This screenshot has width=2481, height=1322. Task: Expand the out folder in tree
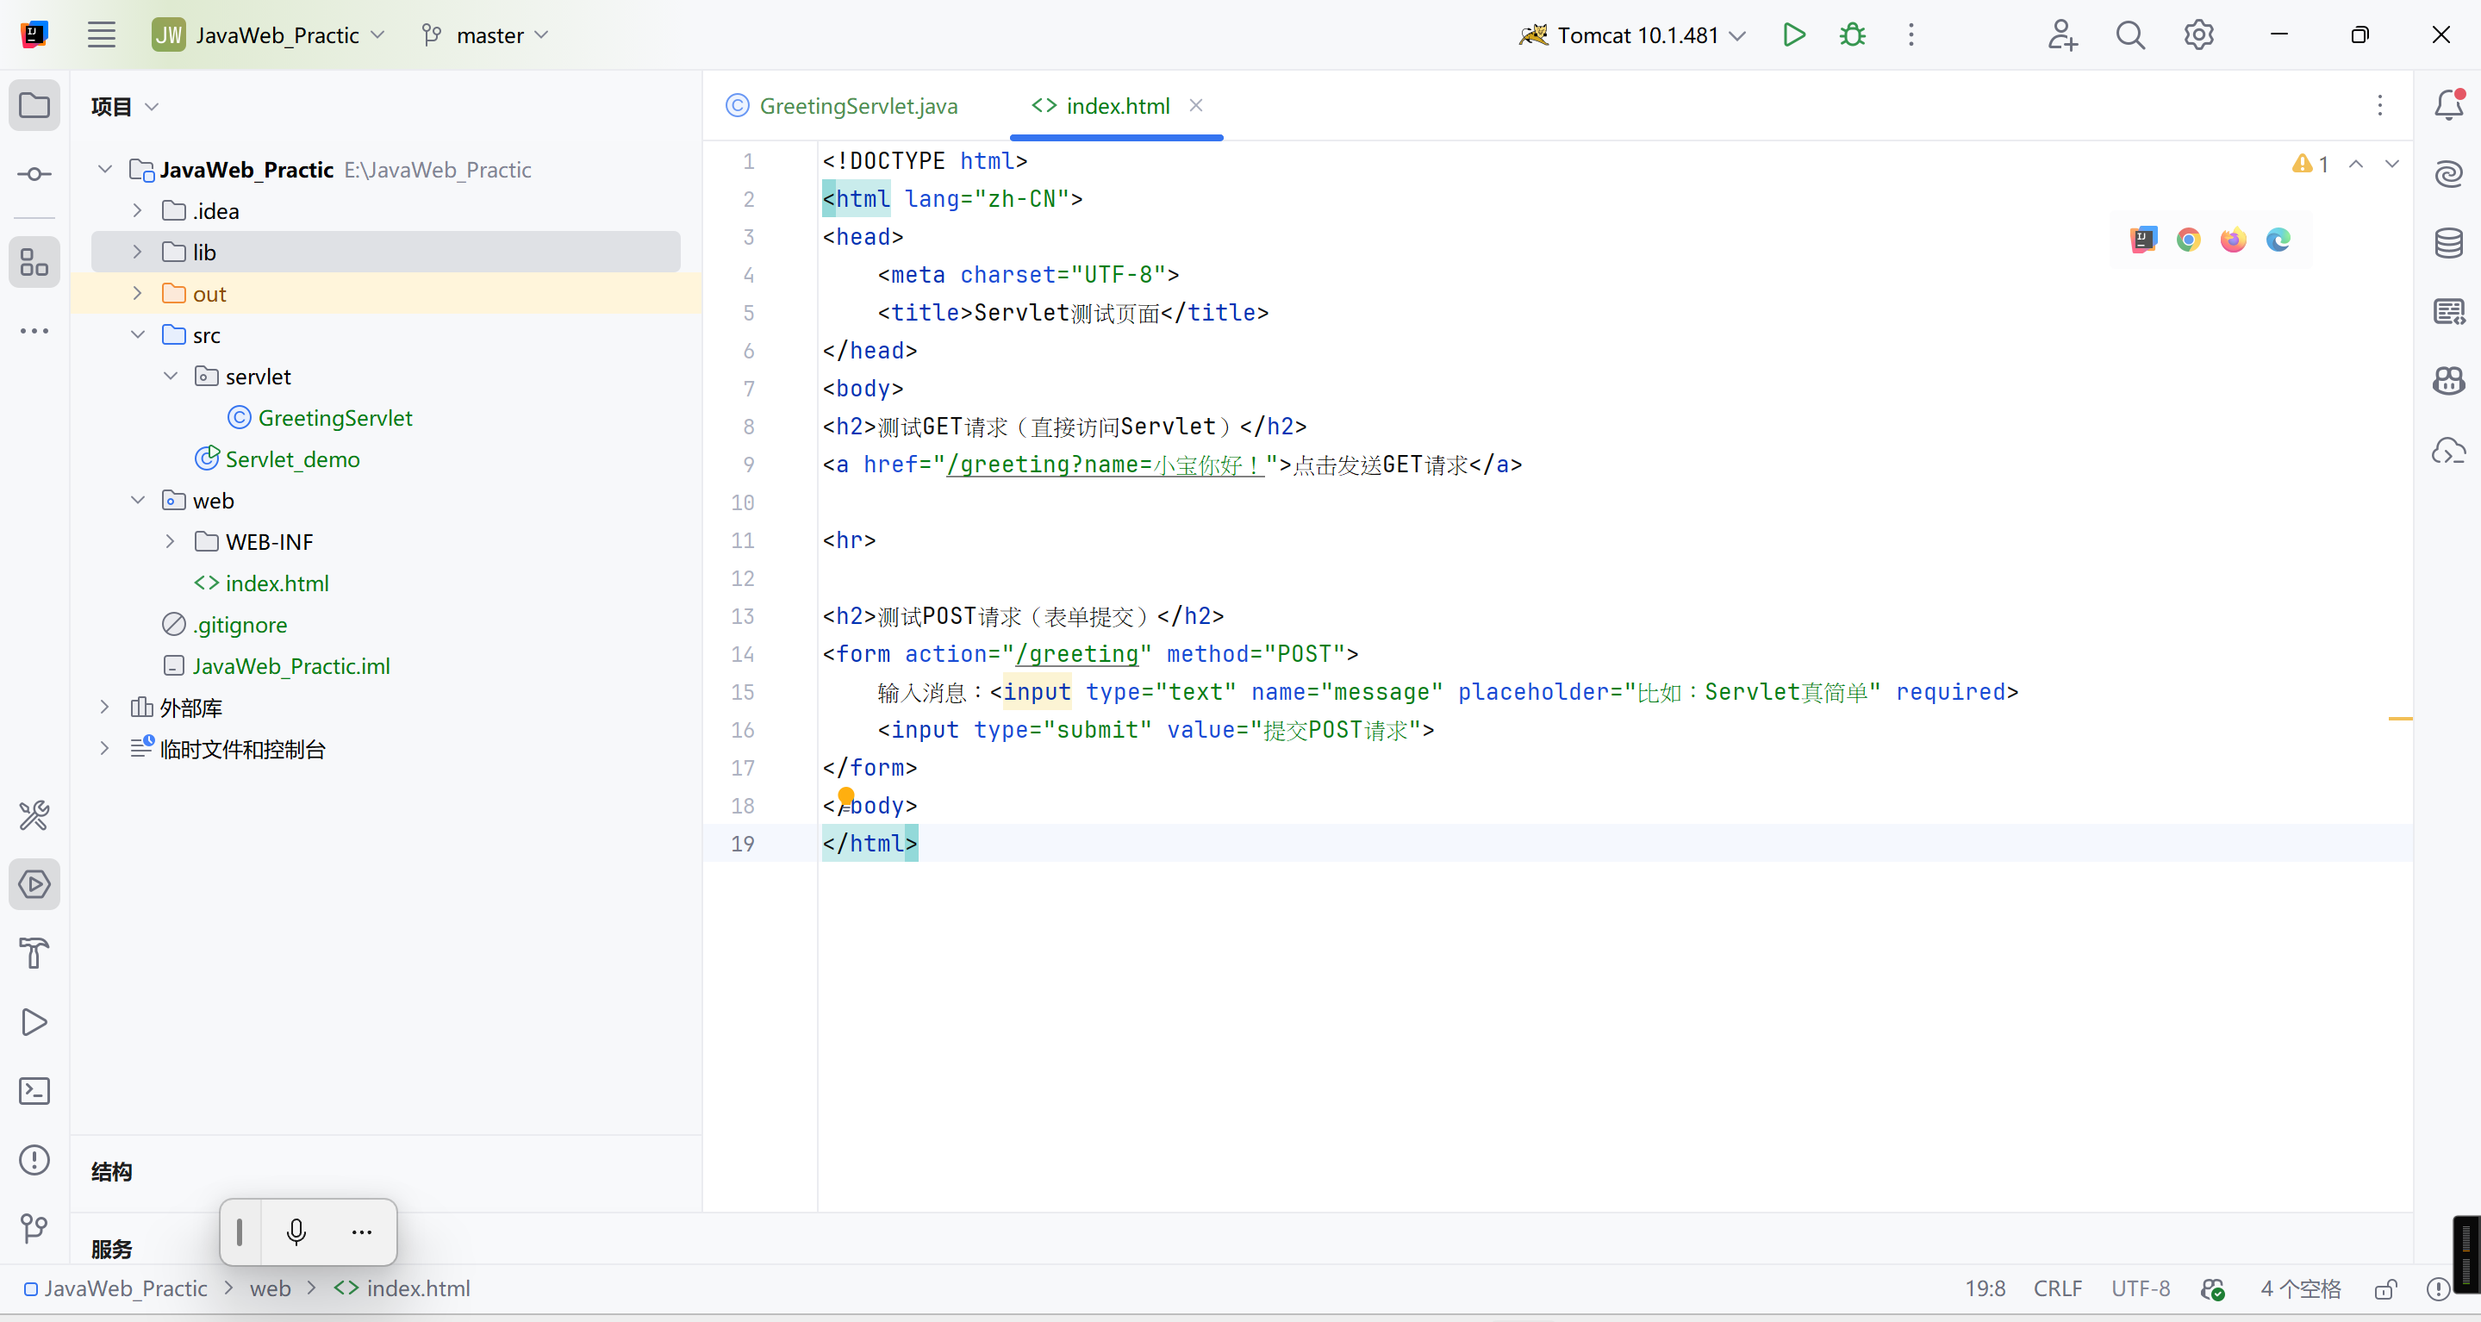pyautogui.click(x=137, y=294)
